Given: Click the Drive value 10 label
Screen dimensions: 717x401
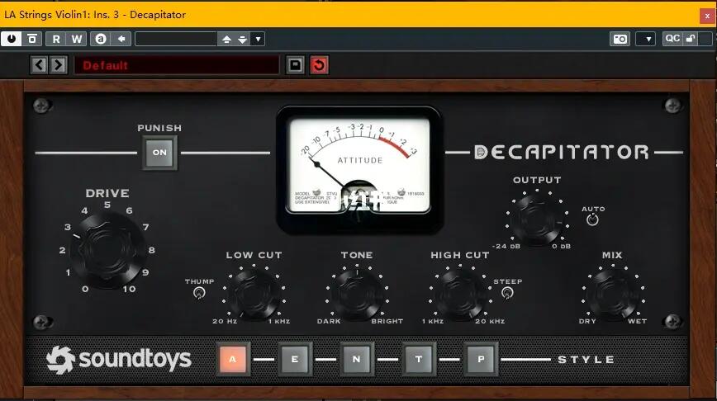Looking at the screenshot, I should point(129,289).
